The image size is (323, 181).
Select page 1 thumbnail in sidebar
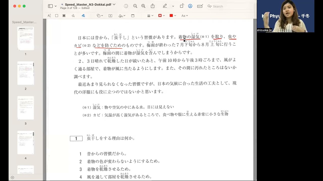(x=25, y=38)
